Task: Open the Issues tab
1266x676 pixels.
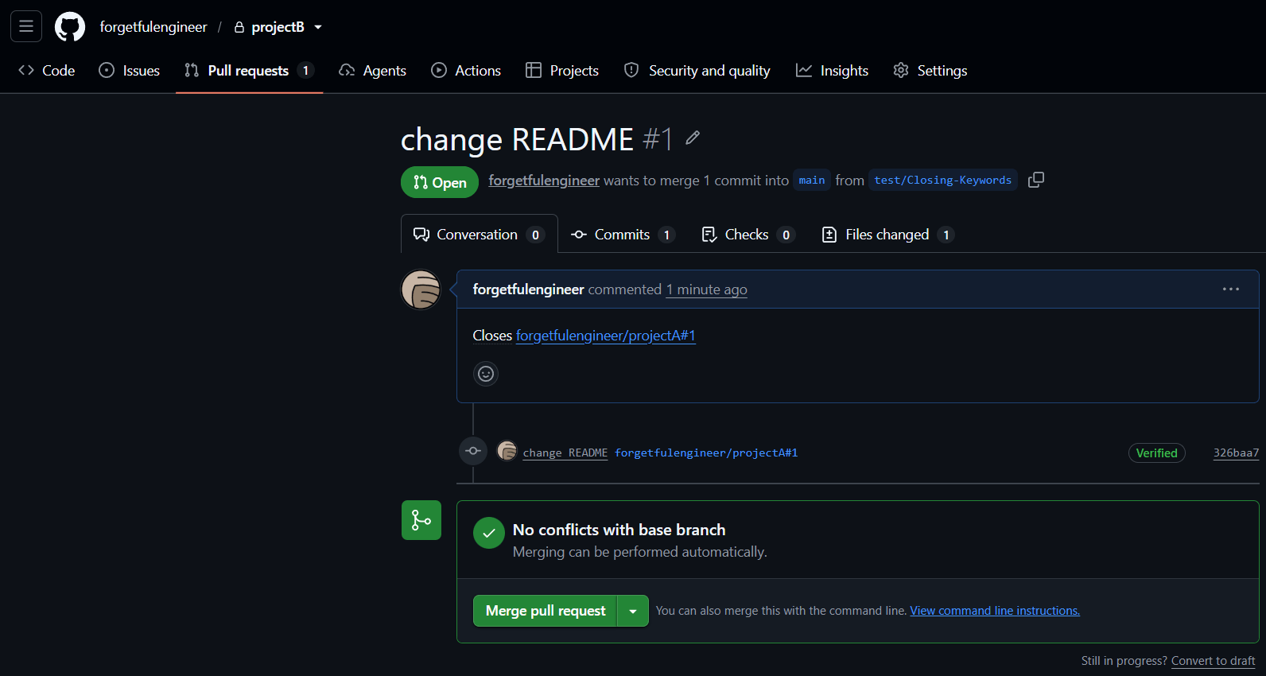Action: [x=130, y=71]
